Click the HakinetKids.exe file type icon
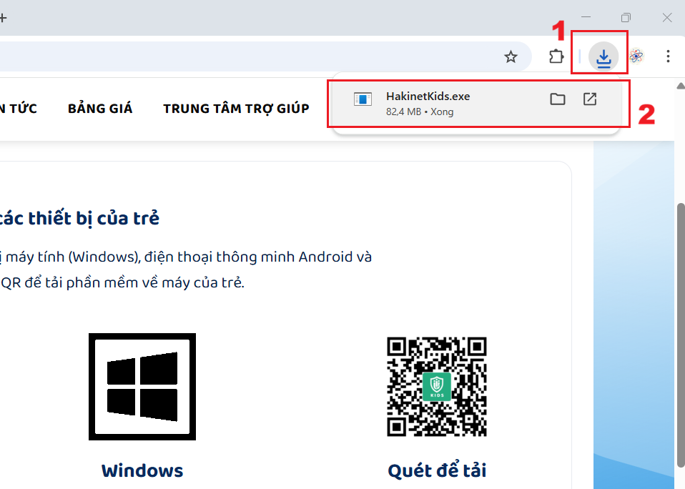 pos(363,99)
